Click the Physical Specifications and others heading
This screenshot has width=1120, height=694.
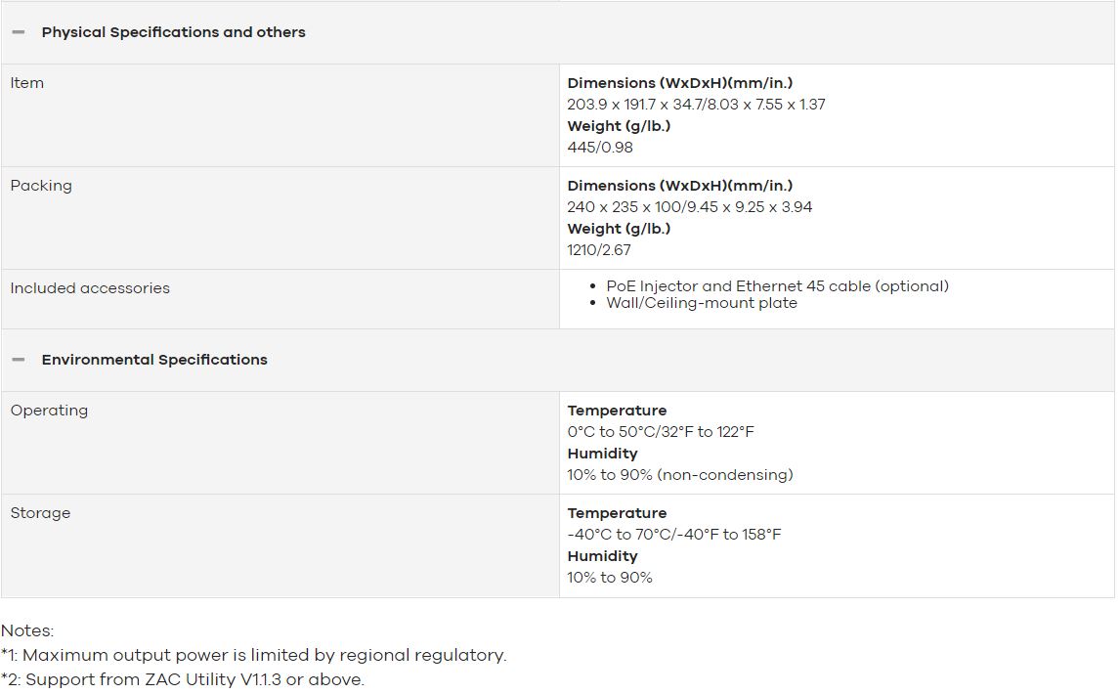(174, 32)
